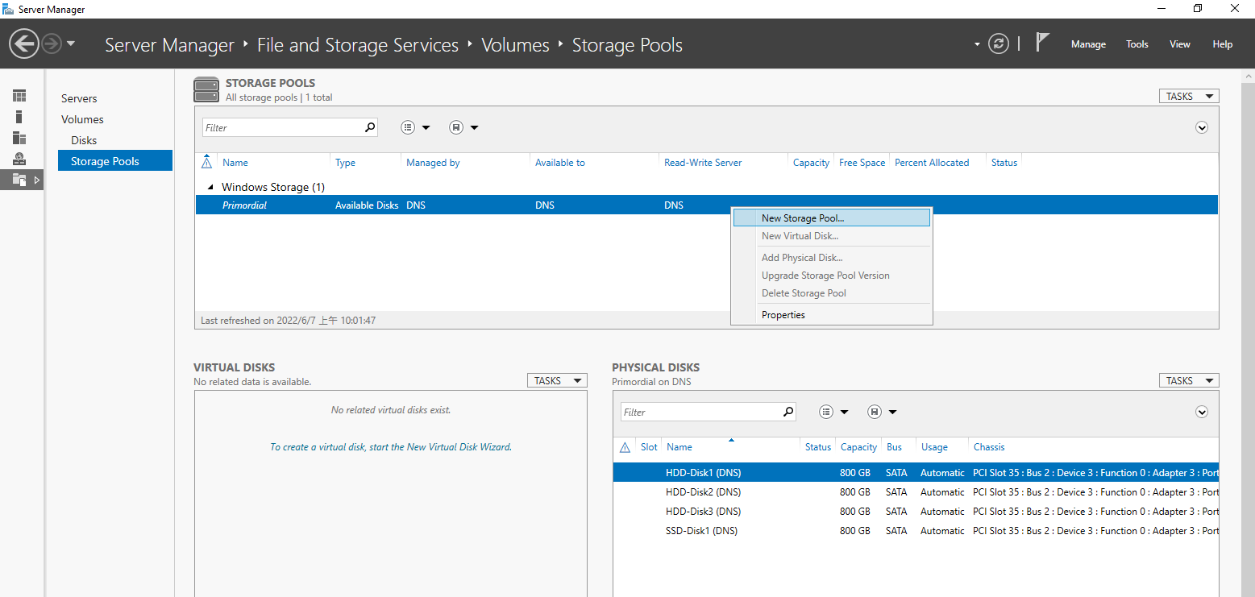Open the Help menu
1255x597 pixels.
[x=1223, y=44]
